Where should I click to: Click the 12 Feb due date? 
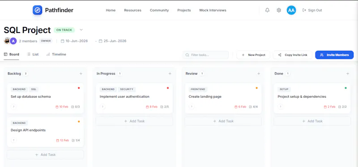[x=62, y=140]
